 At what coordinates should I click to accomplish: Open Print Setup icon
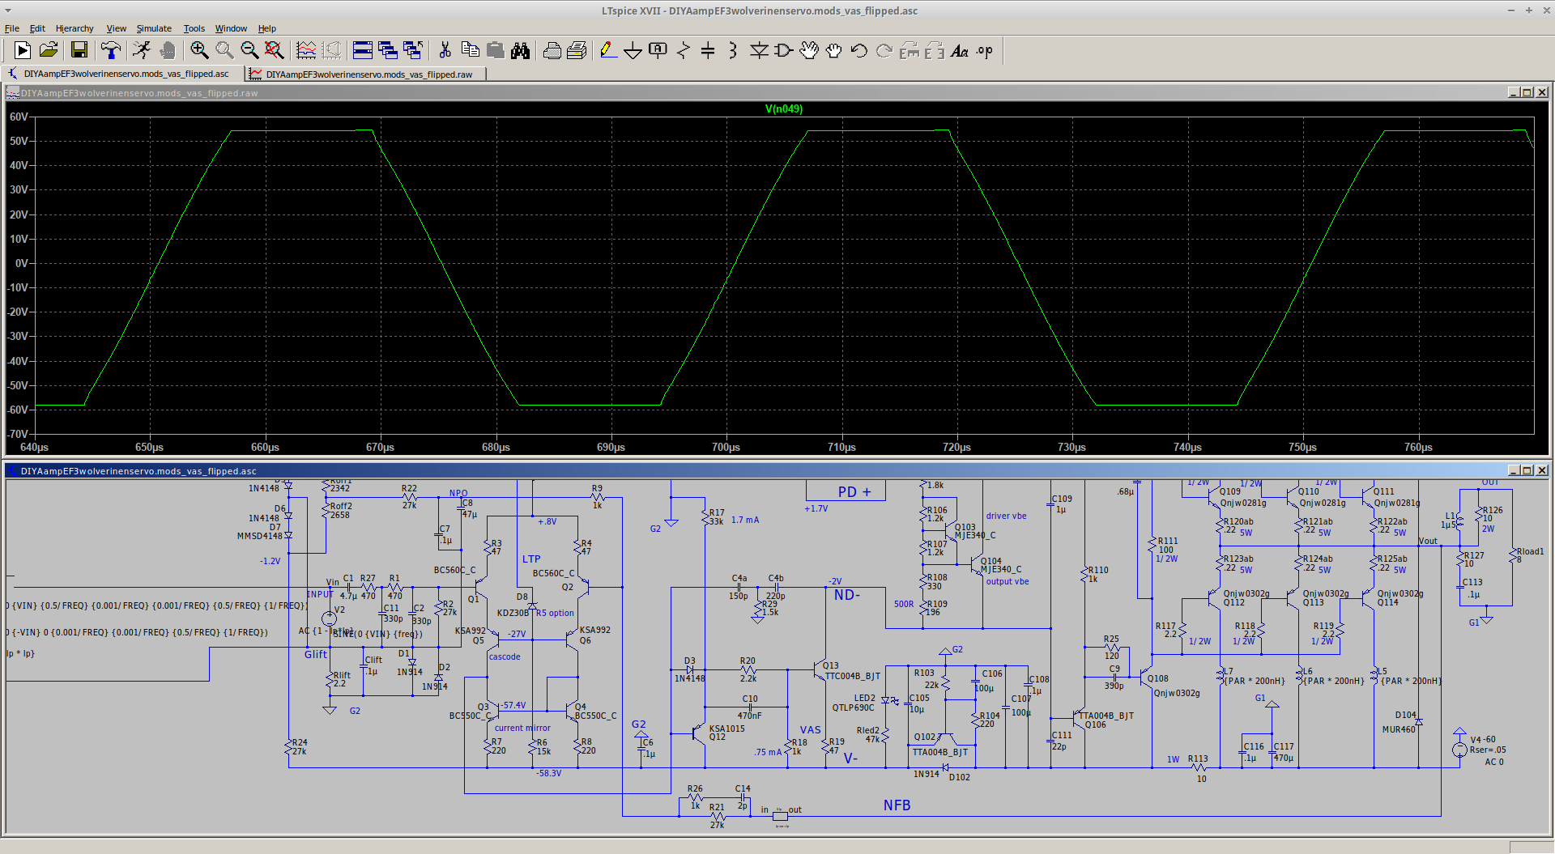577,50
